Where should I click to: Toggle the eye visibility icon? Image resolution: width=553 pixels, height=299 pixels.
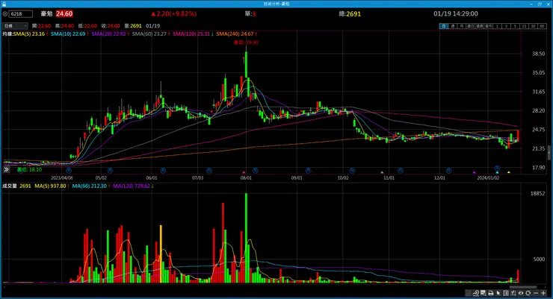521,293
